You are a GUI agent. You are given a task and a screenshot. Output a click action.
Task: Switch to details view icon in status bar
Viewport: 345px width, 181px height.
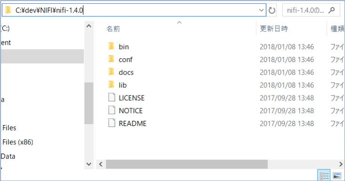pos(324,175)
